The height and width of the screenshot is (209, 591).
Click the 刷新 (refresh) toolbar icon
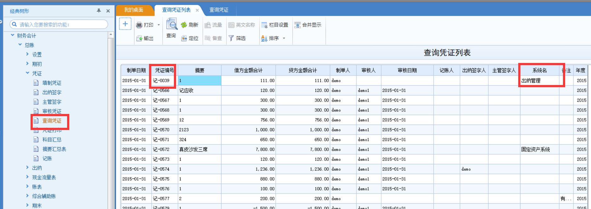[184, 25]
